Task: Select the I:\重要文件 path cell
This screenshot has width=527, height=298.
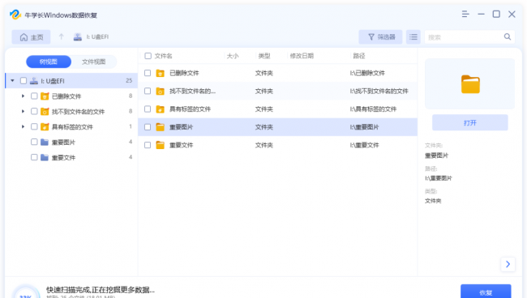Action: pyautogui.click(x=364, y=145)
